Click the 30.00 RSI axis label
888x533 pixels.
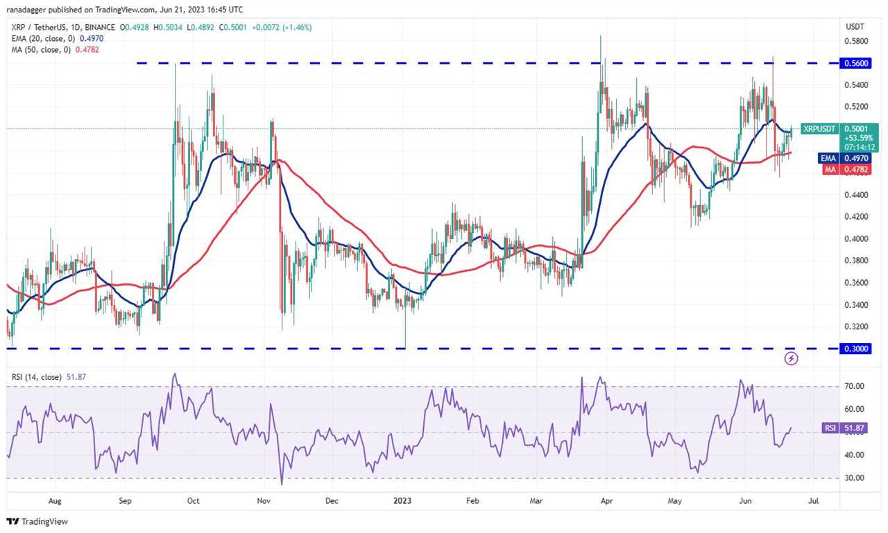click(x=854, y=478)
